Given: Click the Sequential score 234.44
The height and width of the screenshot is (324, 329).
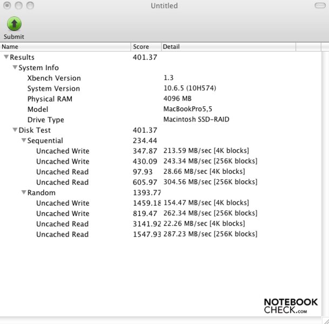Looking at the screenshot, I should pos(145,140).
